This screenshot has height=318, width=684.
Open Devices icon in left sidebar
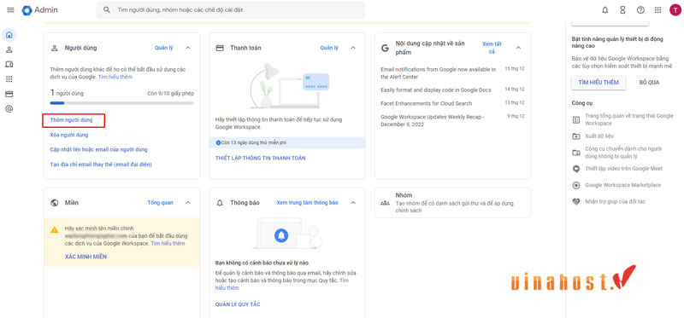click(x=9, y=65)
